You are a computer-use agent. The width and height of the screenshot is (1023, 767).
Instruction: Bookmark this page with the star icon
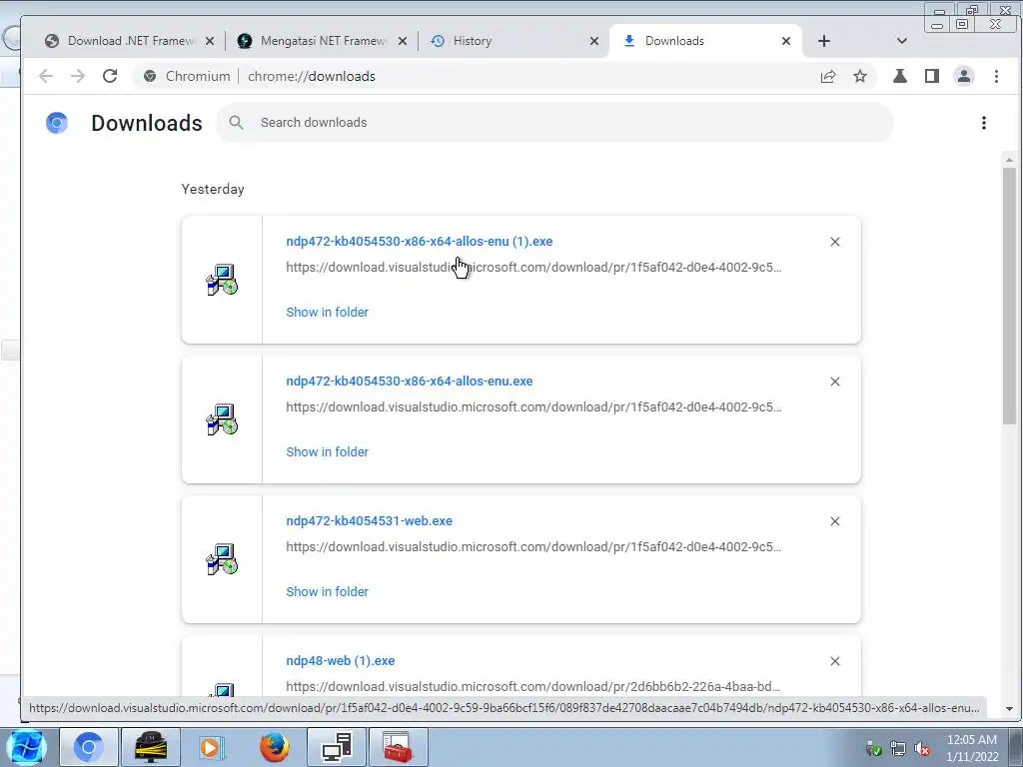[x=860, y=76]
